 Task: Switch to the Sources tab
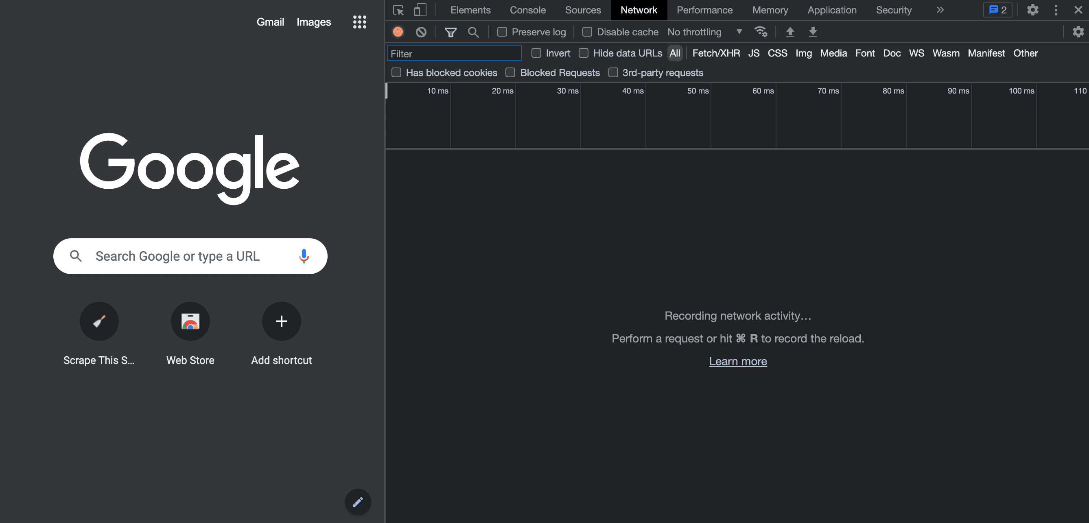[582, 10]
